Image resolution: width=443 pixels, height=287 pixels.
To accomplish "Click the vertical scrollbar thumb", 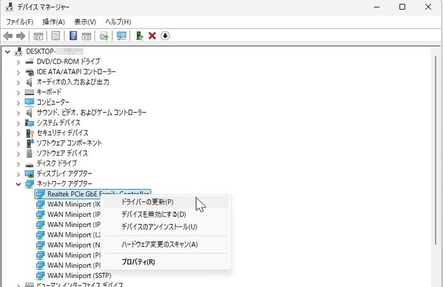I will pos(435,150).
